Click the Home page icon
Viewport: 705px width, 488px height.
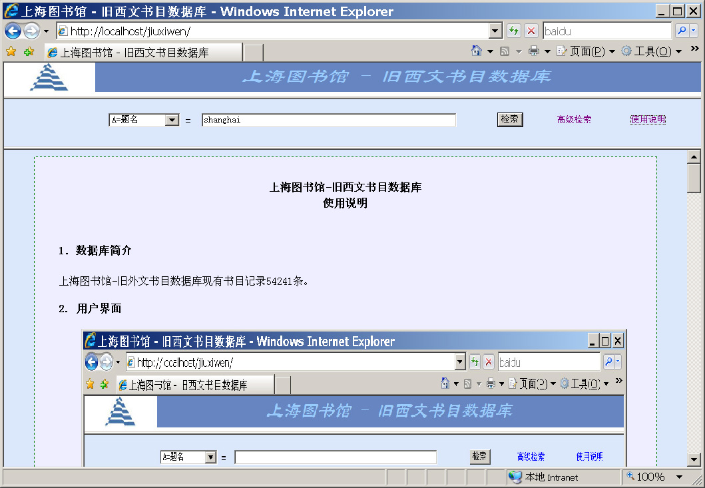click(477, 51)
